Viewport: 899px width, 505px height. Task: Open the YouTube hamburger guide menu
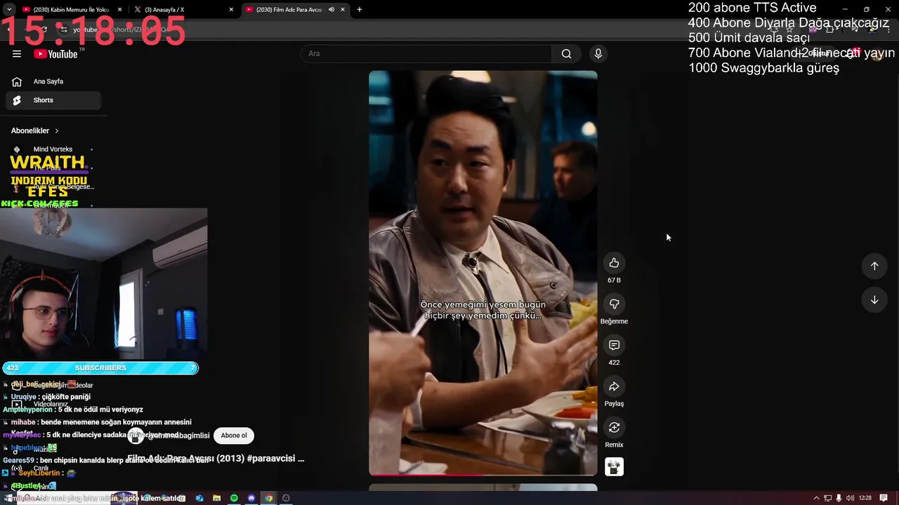pos(17,54)
